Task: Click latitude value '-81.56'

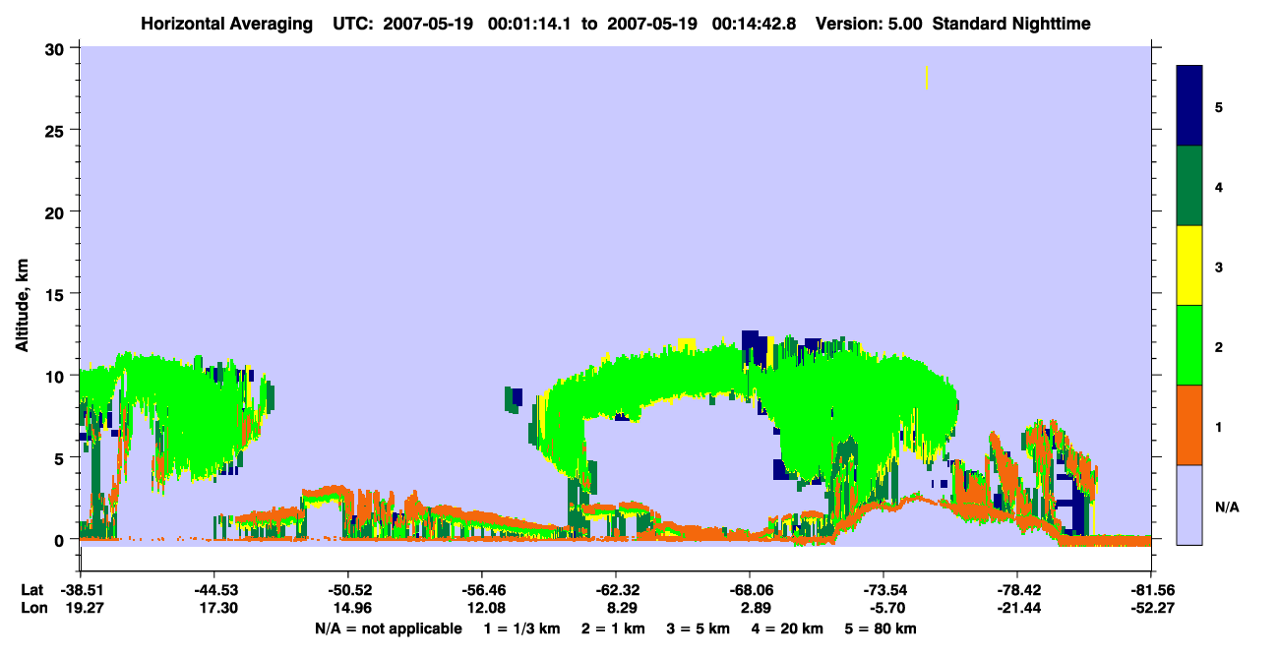Action: click(x=1151, y=590)
